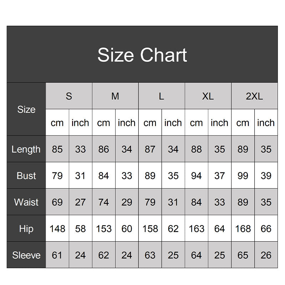
Task: Click the Sleeve value 26 cell
Action: (x=266, y=255)
